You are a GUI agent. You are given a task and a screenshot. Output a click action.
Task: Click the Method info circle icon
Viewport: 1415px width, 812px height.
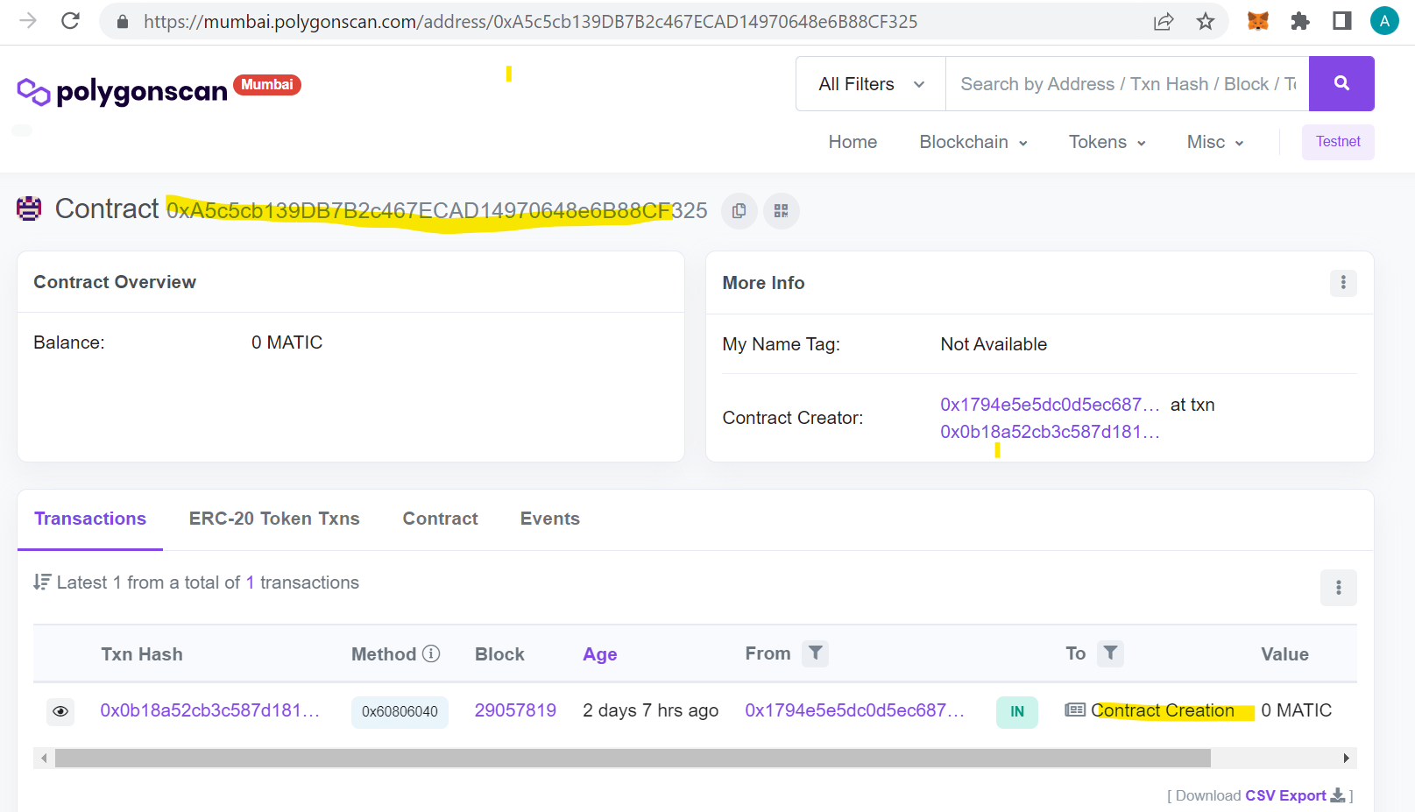pyautogui.click(x=431, y=653)
